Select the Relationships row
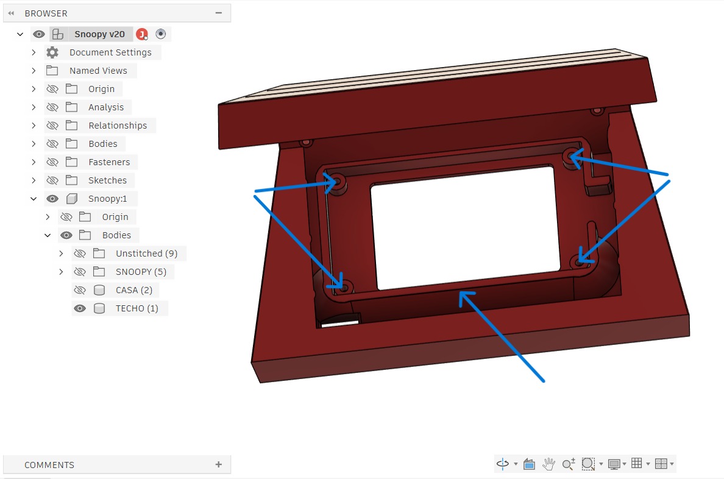 (100, 125)
